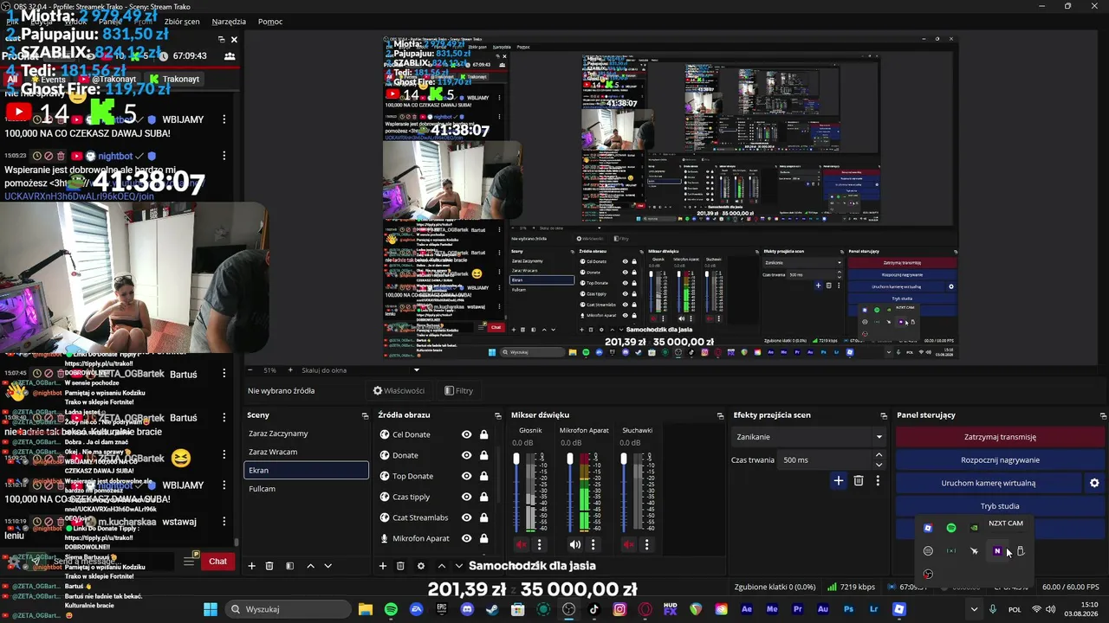The height and width of the screenshot is (623, 1109).
Task: Move scene down in the Sceny list
Action: pyautogui.click(x=328, y=566)
